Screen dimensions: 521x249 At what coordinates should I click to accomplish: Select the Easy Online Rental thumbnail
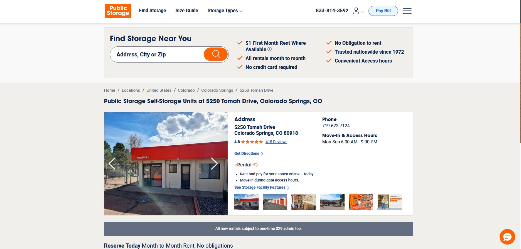click(389, 202)
